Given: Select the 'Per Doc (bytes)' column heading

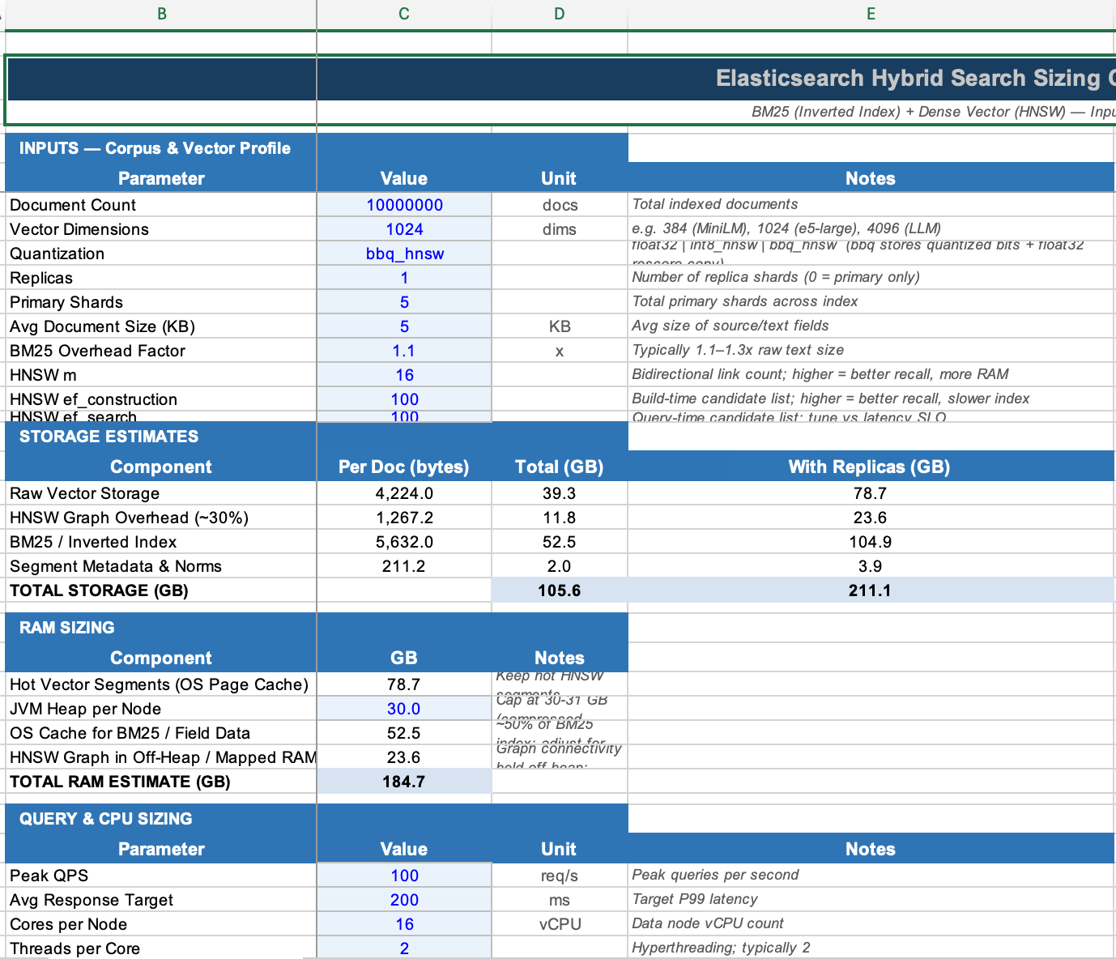Looking at the screenshot, I should coord(404,467).
